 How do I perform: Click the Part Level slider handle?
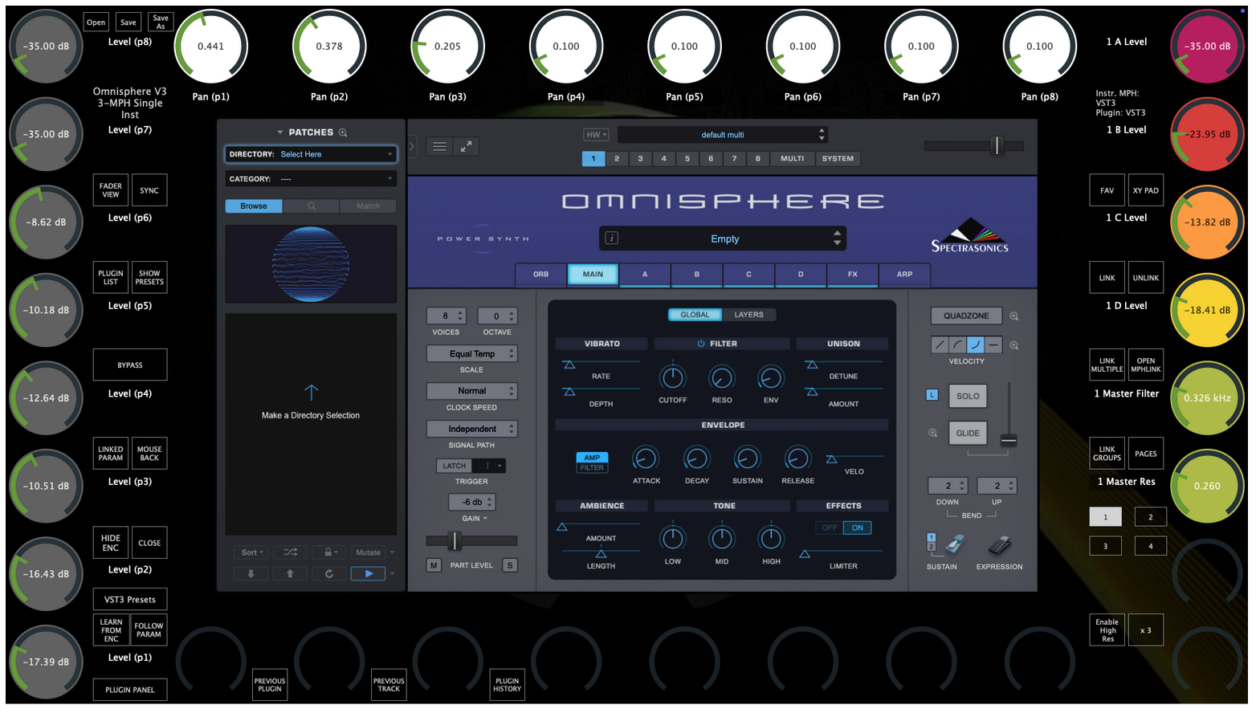(x=455, y=541)
